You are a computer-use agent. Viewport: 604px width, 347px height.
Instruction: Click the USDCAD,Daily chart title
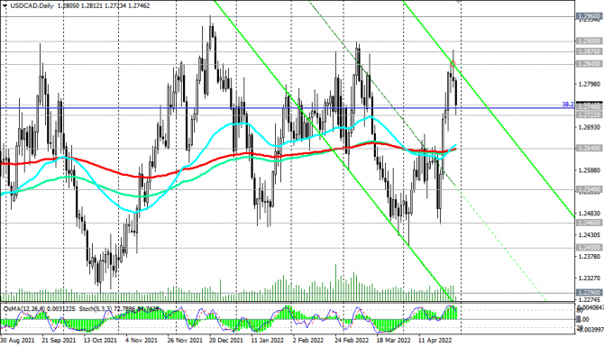click(x=32, y=5)
